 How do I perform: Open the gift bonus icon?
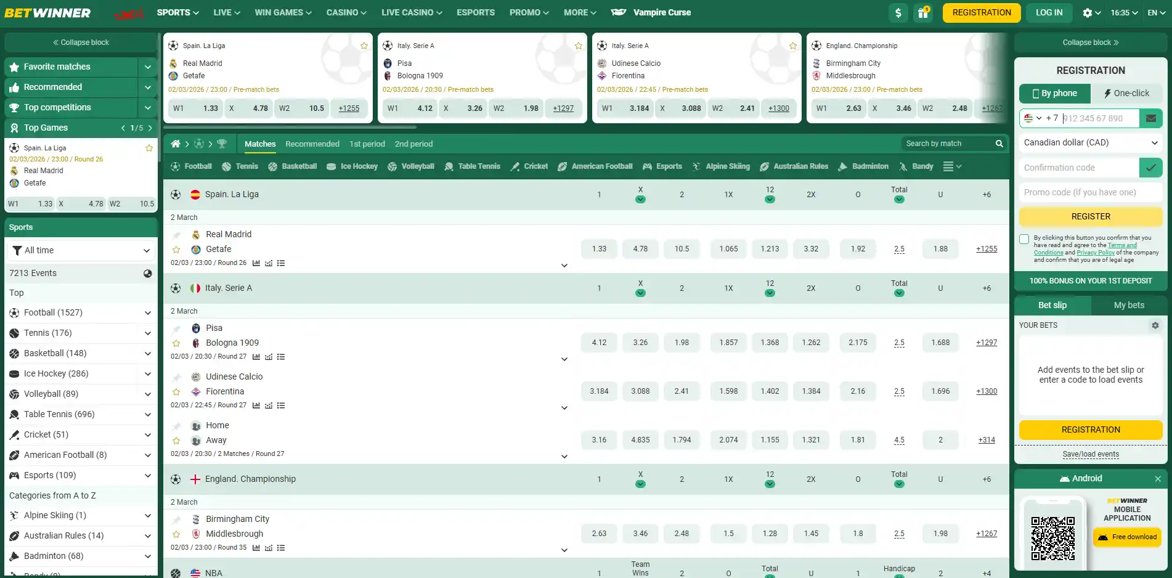tap(923, 12)
